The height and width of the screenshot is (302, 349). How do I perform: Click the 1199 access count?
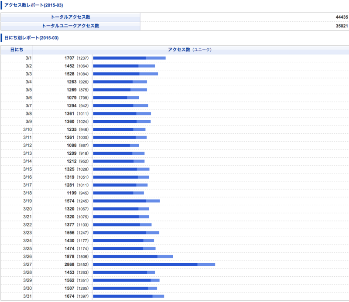[x=72, y=193]
